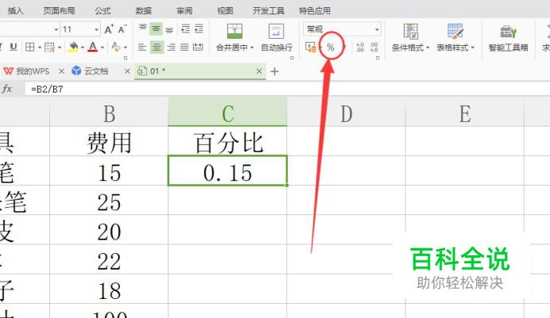The height and width of the screenshot is (318, 550).
Task: Align text to the top of cell
Action: (x=142, y=29)
